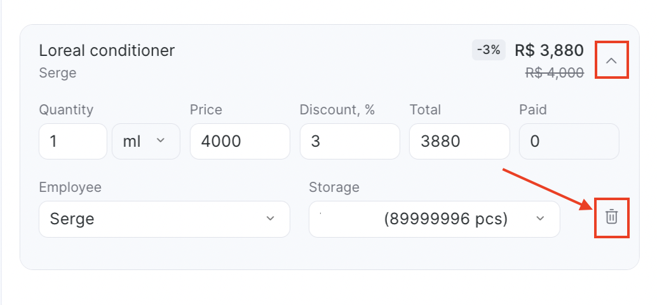Click the R$ 3,880 final price
The image size is (657, 305).
(x=549, y=50)
